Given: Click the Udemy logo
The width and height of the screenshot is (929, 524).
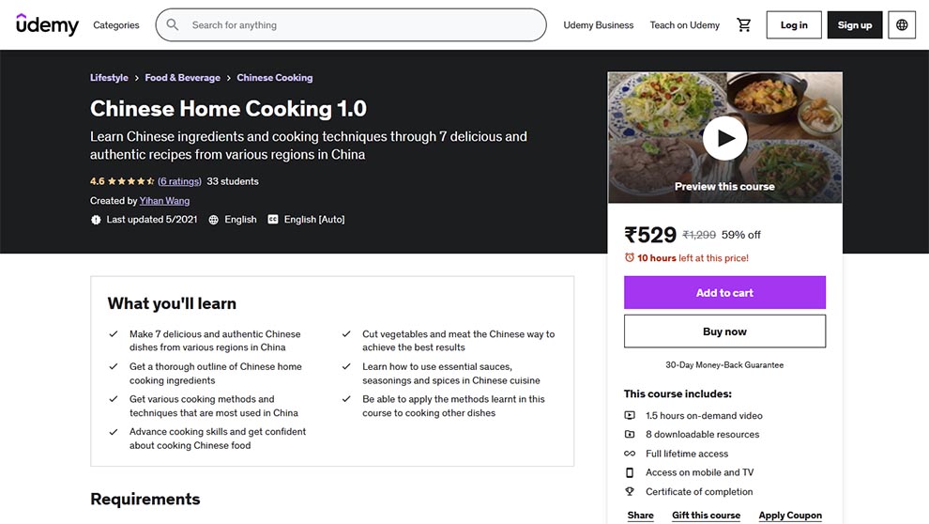Looking at the screenshot, I should click(x=47, y=25).
